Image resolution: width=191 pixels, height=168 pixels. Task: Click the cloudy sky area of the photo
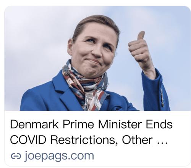[x=36, y=38]
